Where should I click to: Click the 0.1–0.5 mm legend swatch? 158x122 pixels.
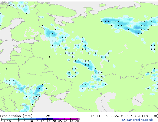point(4,119)
